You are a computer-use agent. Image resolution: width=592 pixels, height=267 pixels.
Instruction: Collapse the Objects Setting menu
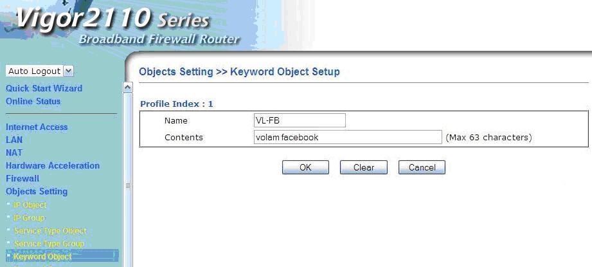point(37,192)
